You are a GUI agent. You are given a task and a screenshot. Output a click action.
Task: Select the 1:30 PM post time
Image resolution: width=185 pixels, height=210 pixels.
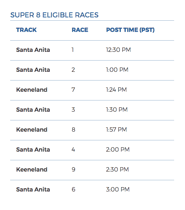[x=117, y=110]
